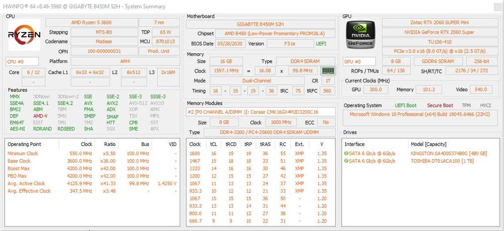Image resolution: width=504 pixels, height=231 pixels.
Task: Click the 1T command rate field
Action: pyautogui.click(x=328, y=81)
